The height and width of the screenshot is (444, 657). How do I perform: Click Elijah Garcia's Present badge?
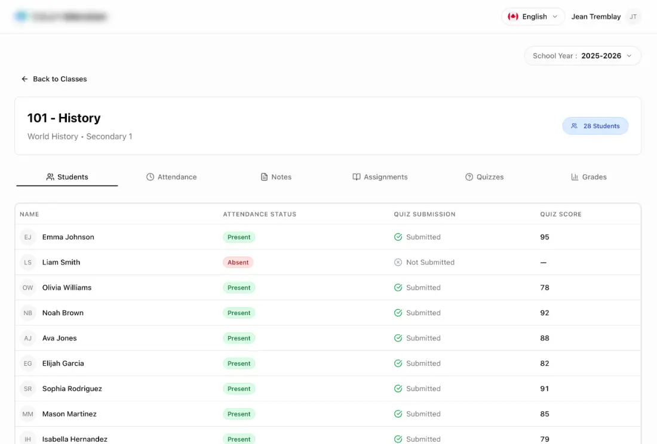(x=239, y=363)
